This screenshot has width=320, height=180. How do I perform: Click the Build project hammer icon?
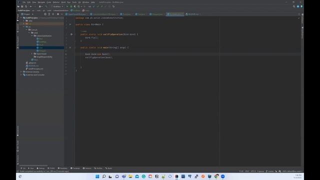46,6
